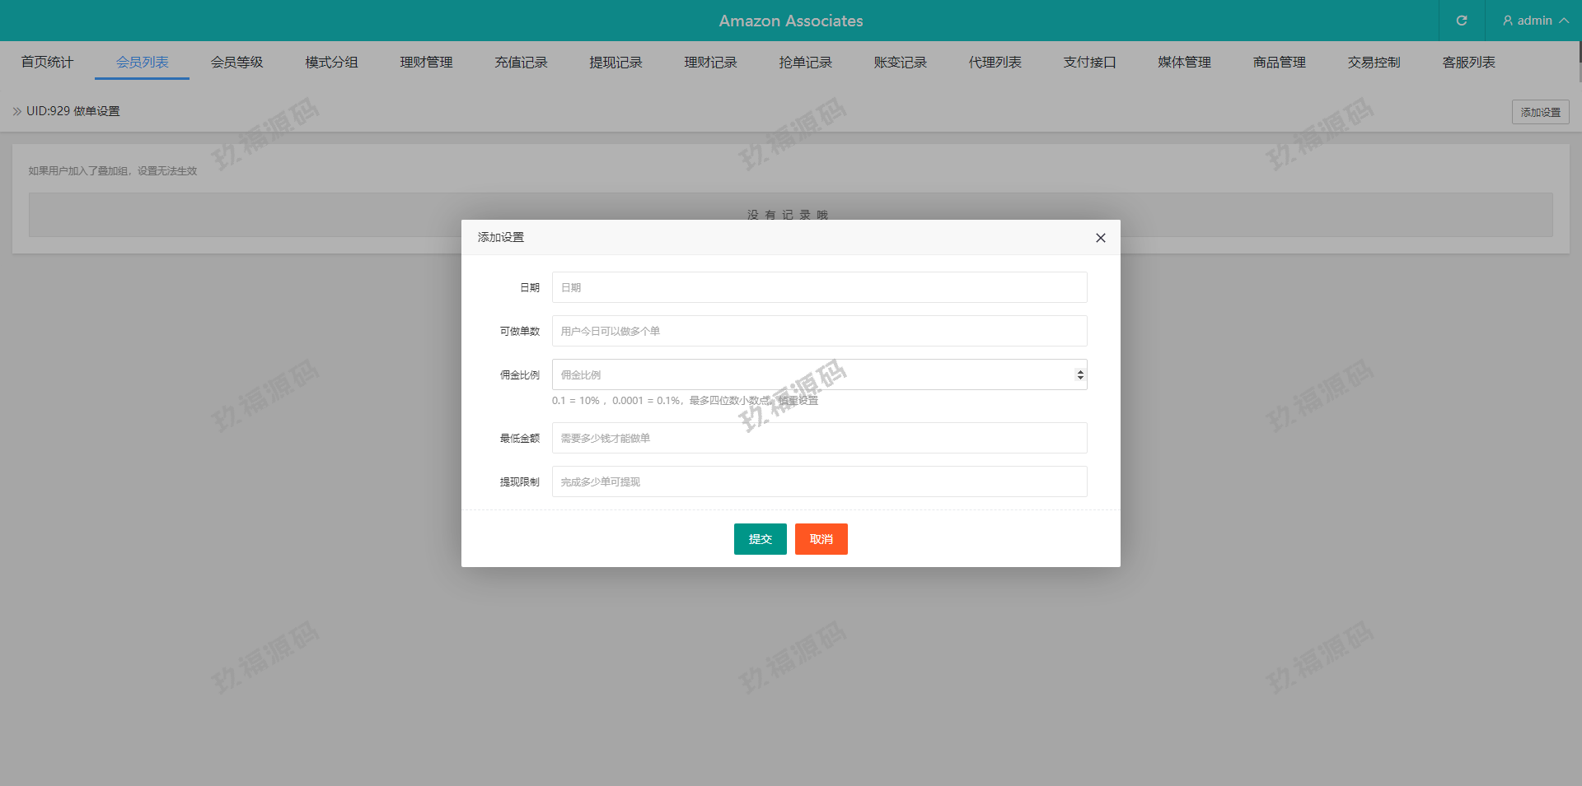The height and width of the screenshot is (786, 1582).
Task: Open the 客服列表 tab
Action: pyautogui.click(x=1468, y=63)
